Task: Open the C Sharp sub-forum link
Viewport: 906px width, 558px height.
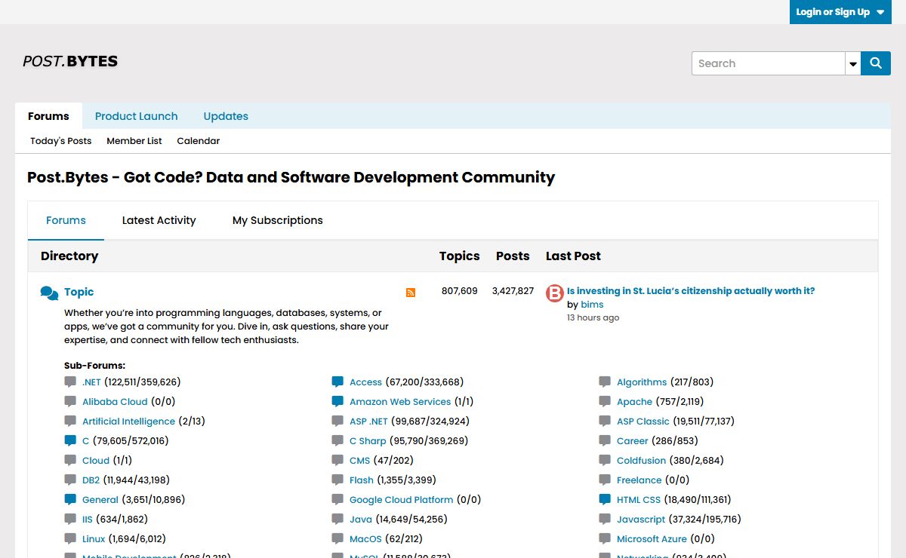Action: point(368,441)
